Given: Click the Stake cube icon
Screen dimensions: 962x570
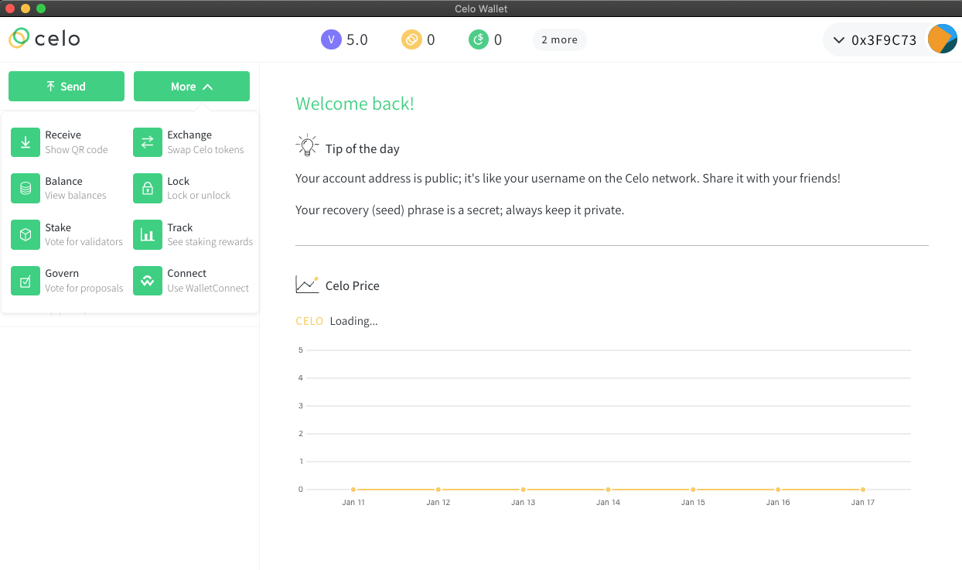Looking at the screenshot, I should (26, 234).
